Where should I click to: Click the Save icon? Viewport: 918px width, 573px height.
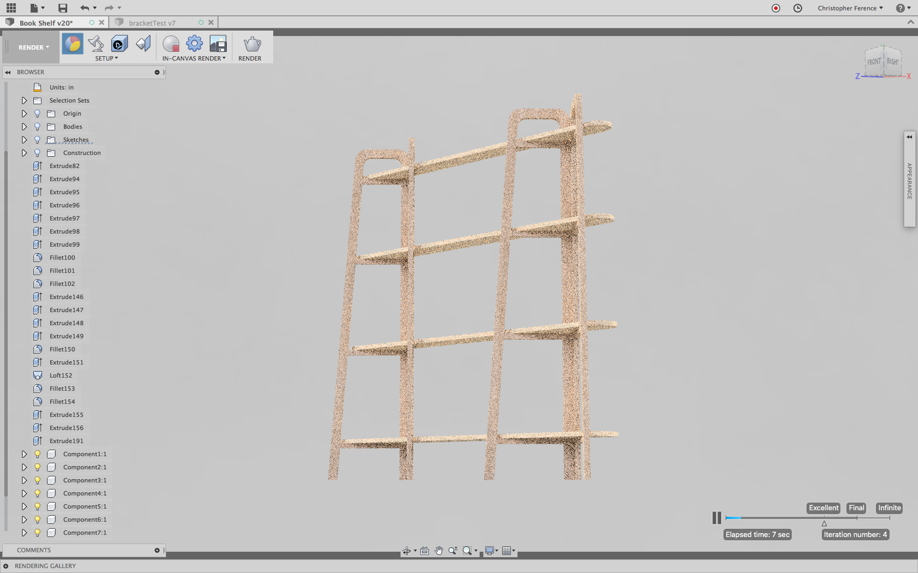coord(63,8)
